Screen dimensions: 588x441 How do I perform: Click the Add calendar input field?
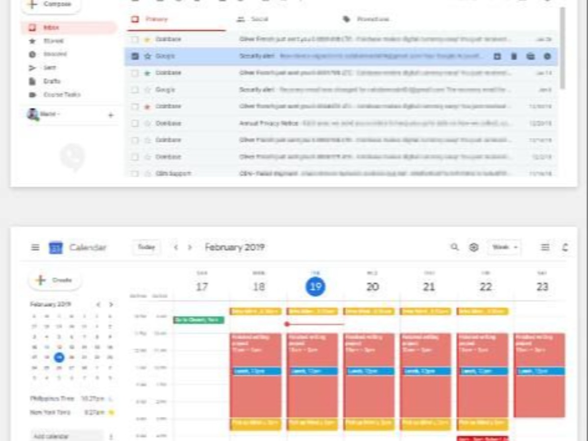tap(66, 436)
